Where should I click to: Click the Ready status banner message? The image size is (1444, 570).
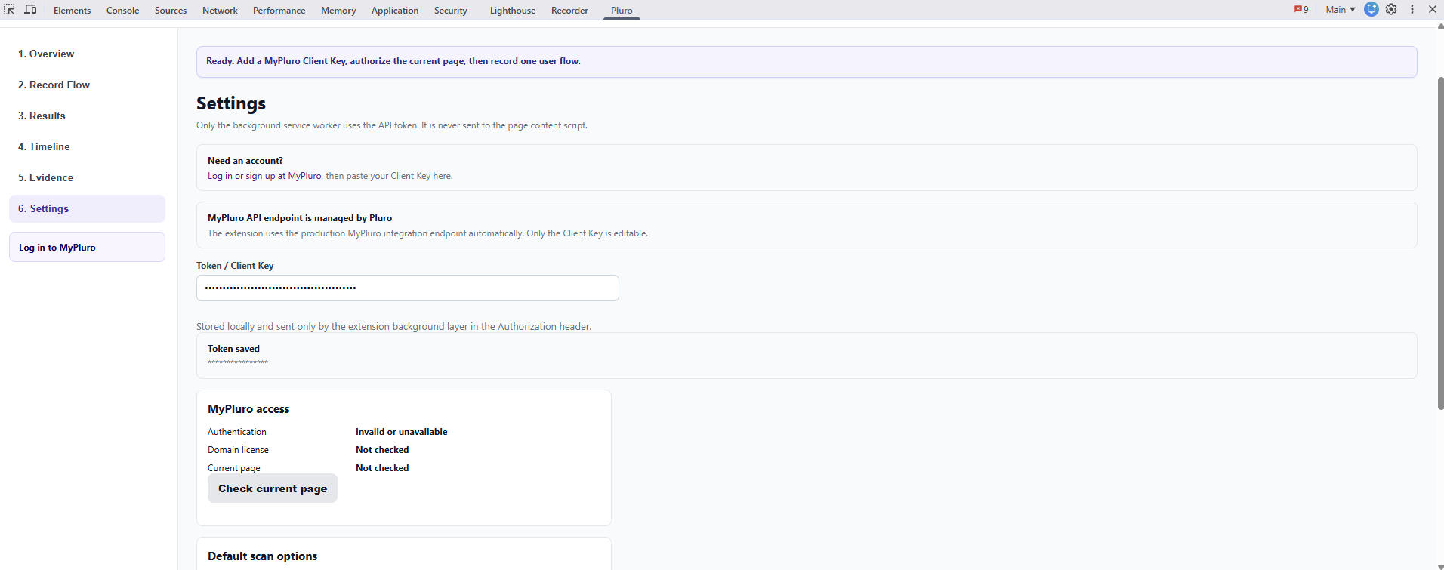pyautogui.click(x=393, y=61)
